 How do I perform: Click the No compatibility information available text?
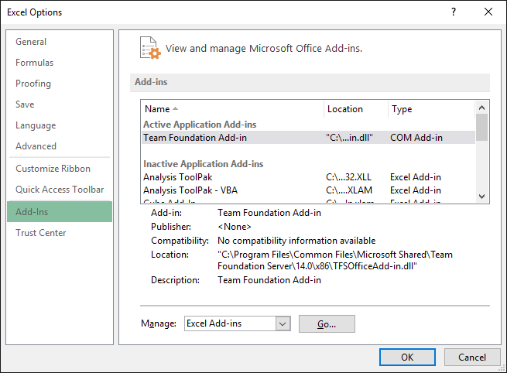point(296,241)
